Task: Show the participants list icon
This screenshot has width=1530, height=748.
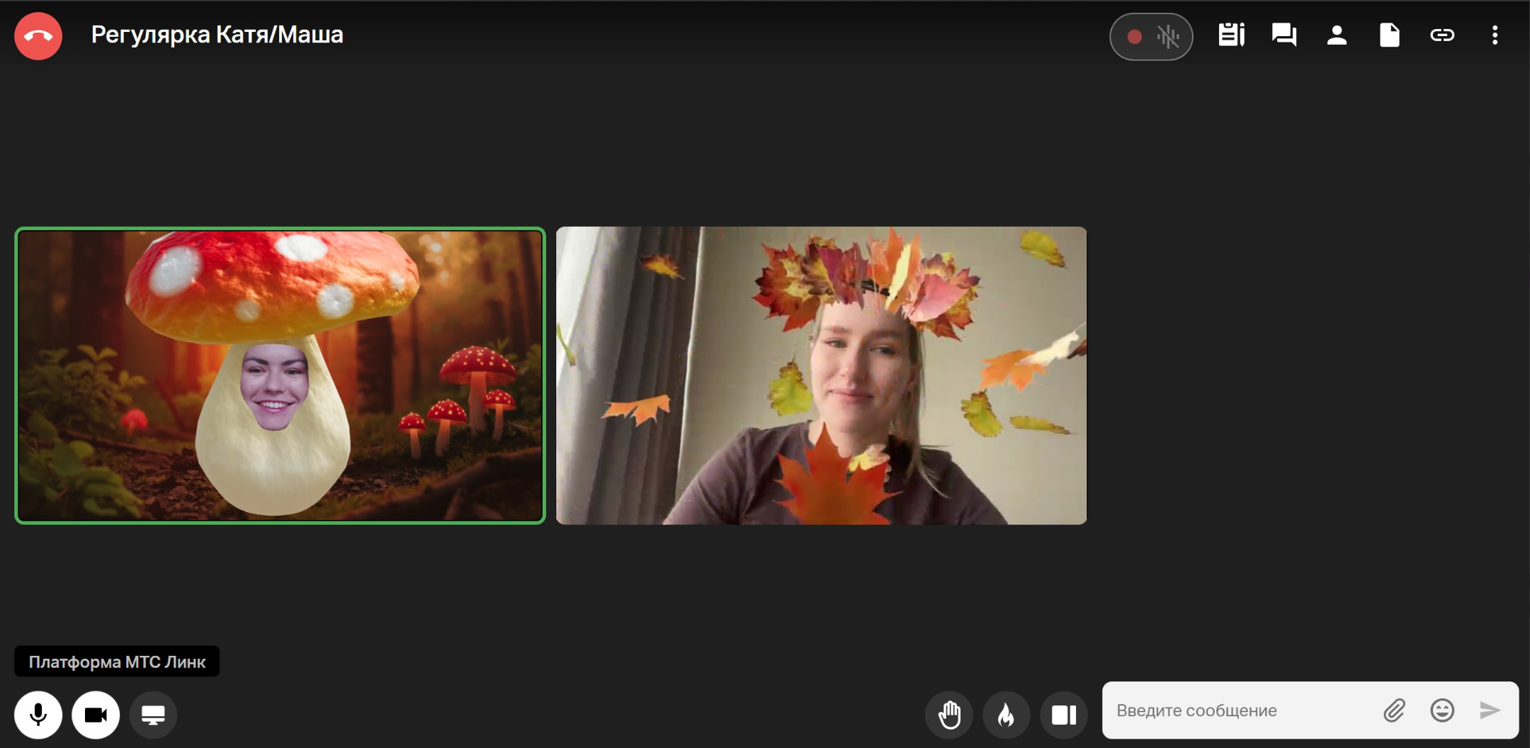Action: click(1337, 35)
